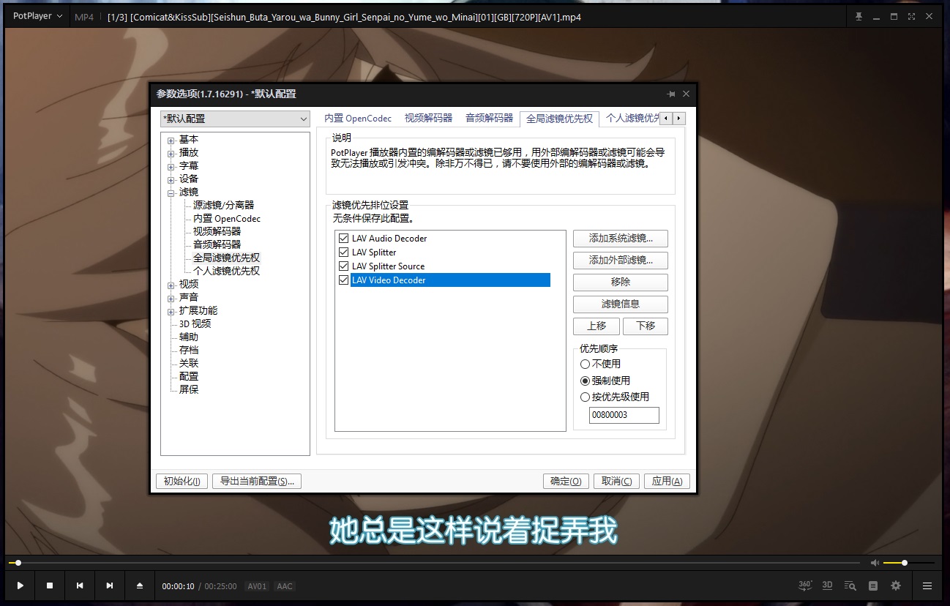
Task: Move filter up with 上移
Action: [596, 326]
